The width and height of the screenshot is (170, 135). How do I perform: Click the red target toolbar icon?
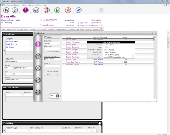point(47,10)
